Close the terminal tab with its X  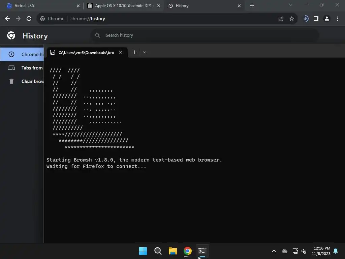tap(120, 52)
